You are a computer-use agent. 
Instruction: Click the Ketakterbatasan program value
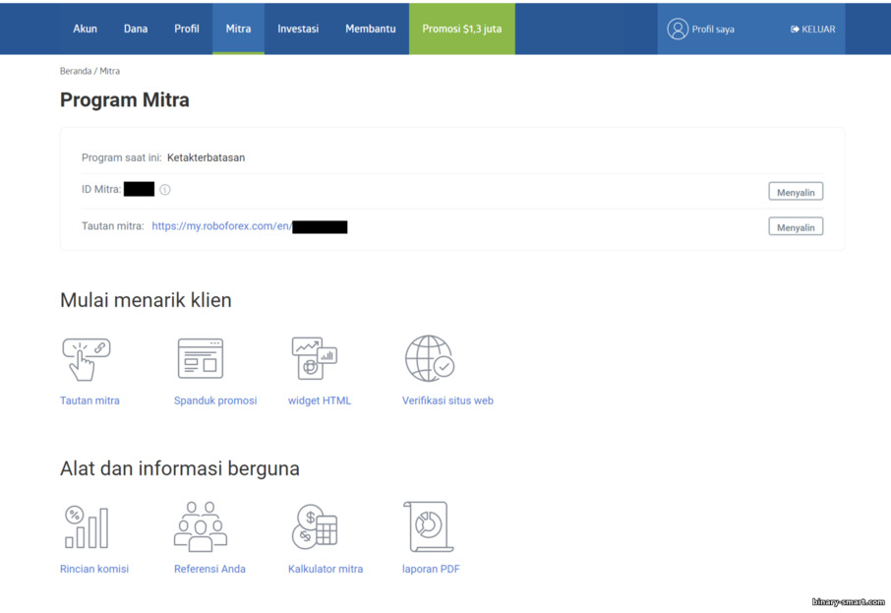[206, 158]
